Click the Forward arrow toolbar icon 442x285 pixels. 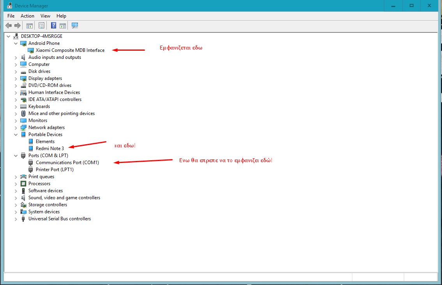coord(18,26)
